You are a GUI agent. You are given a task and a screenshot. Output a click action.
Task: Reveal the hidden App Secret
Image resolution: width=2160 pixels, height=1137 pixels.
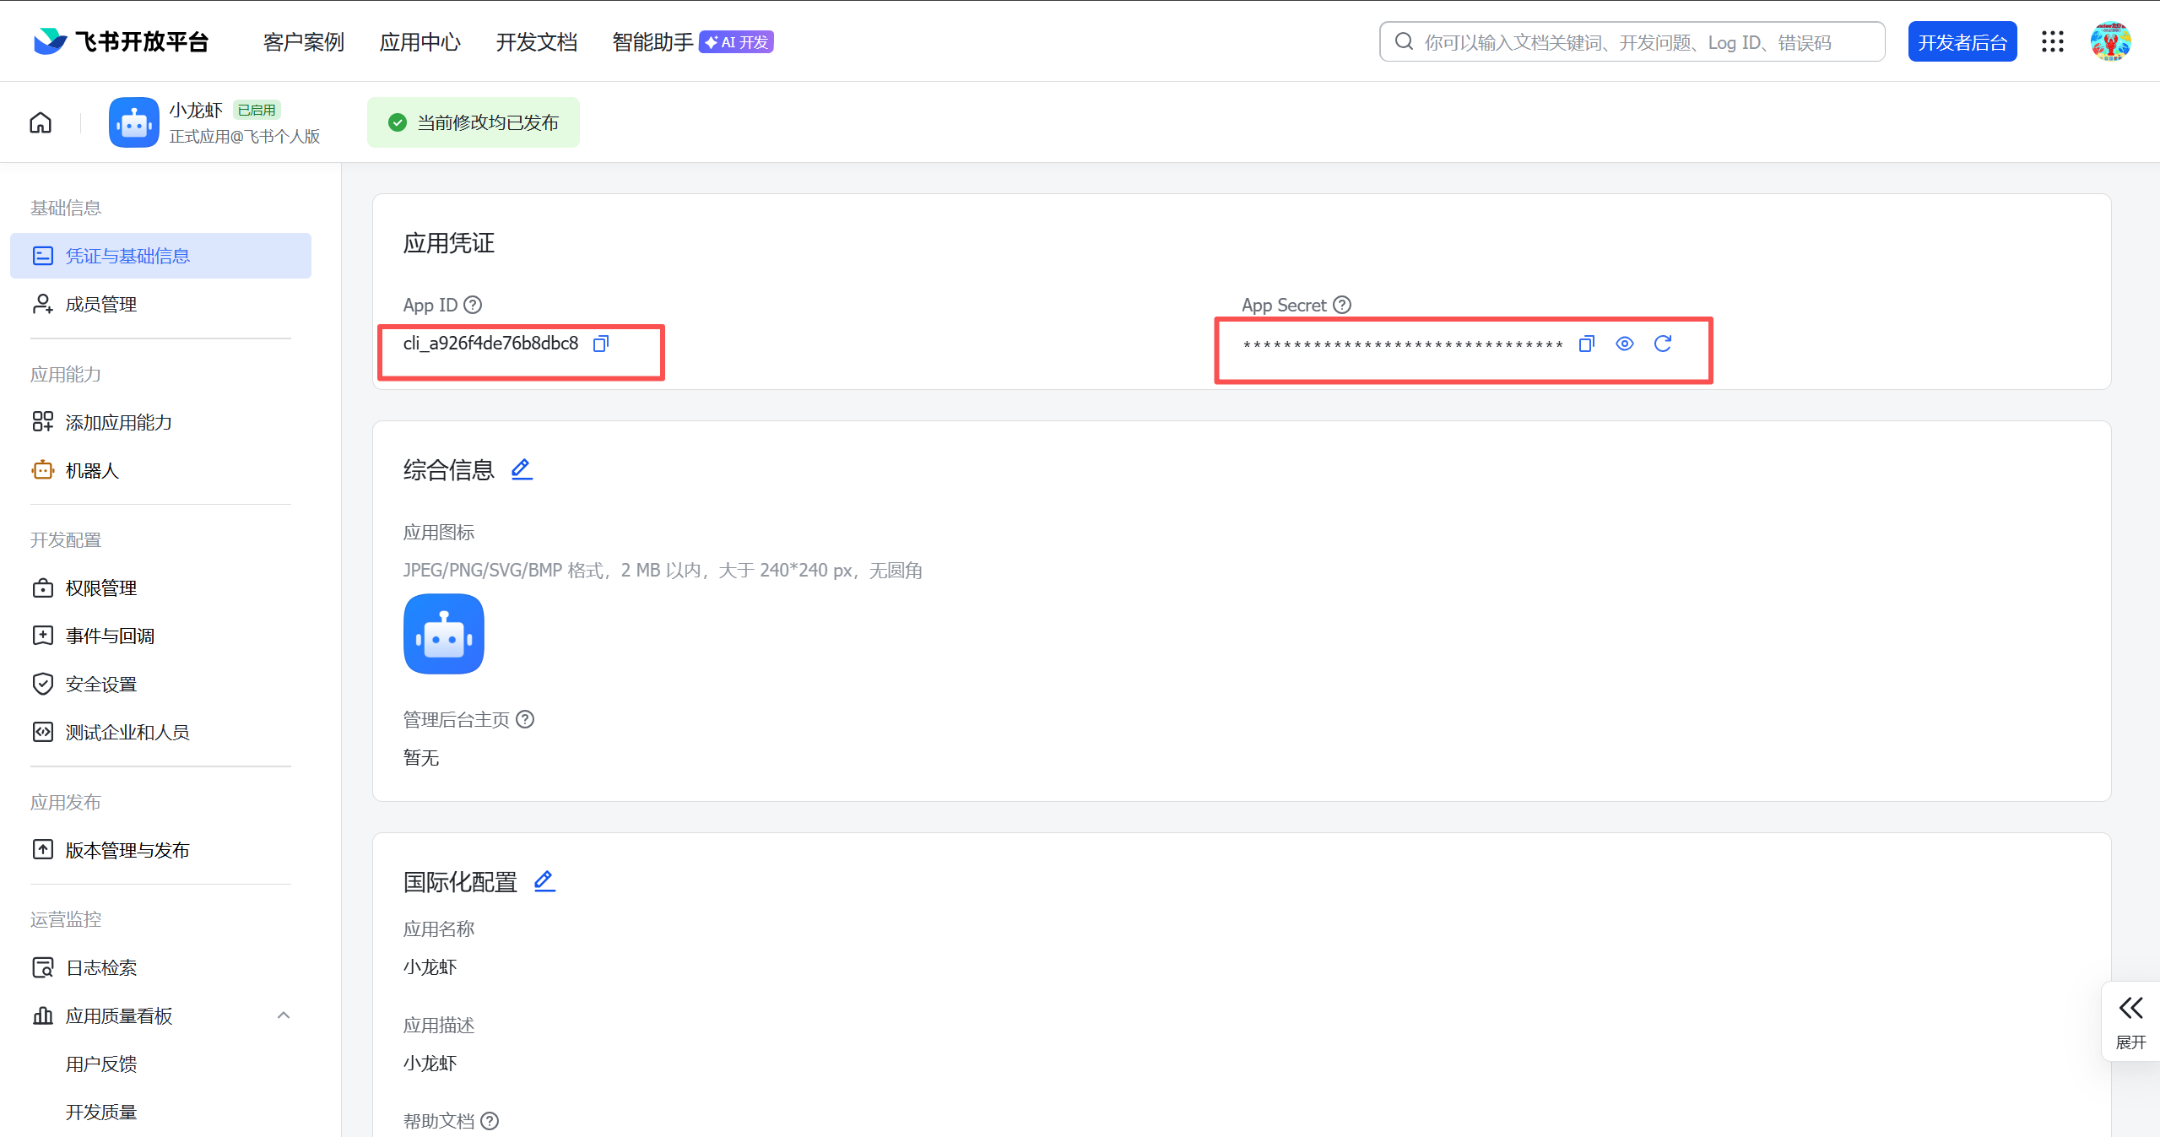[x=1624, y=344]
